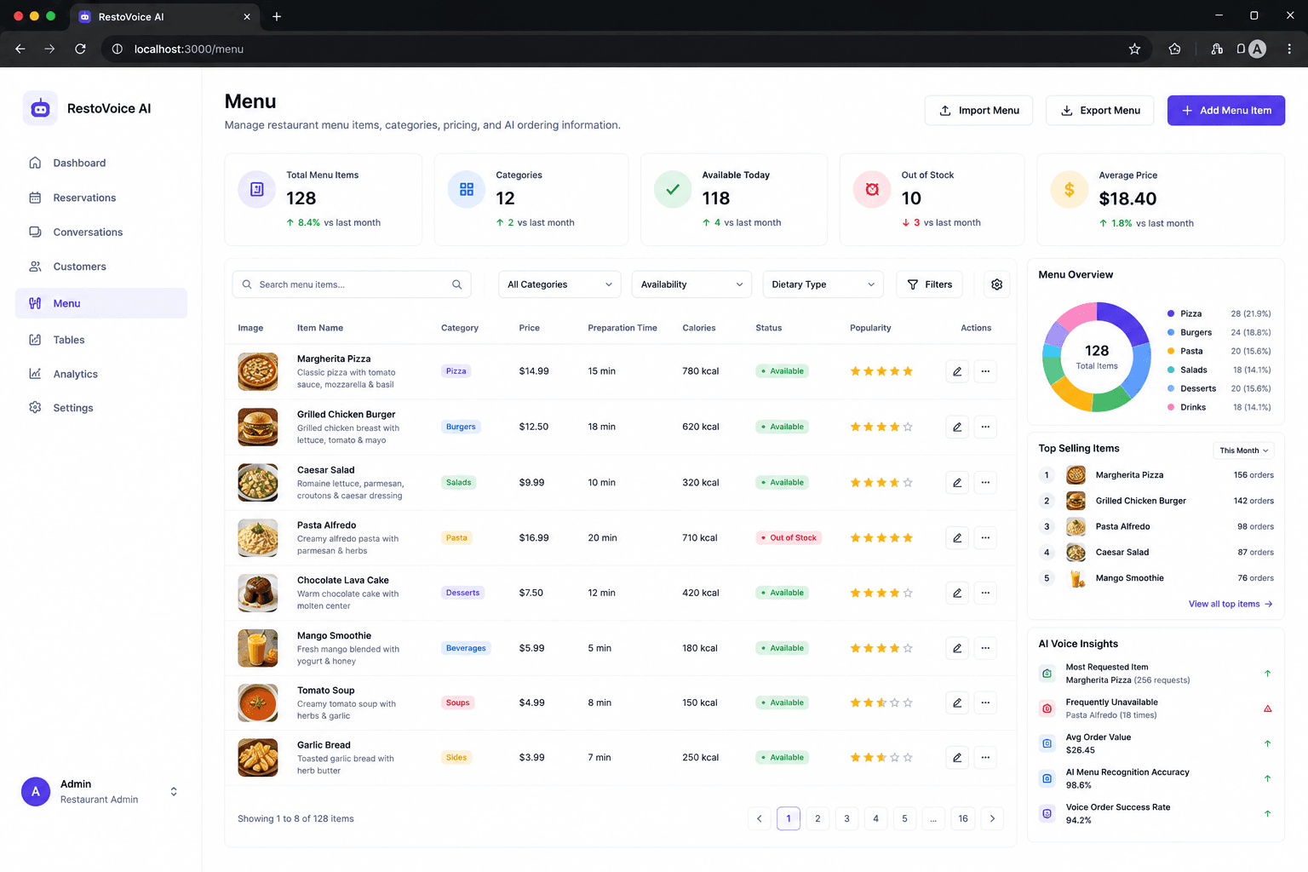Edit the Margherita Pizza row
Viewport: 1308px width, 872px height.
pos(957,371)
